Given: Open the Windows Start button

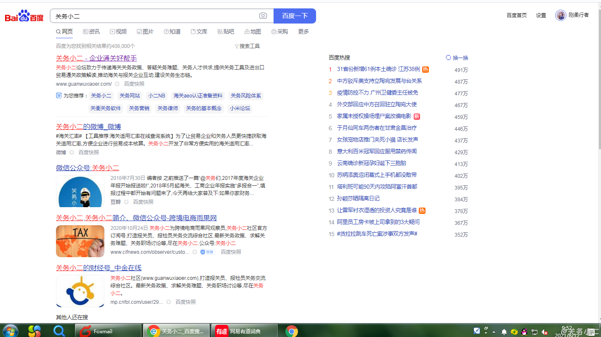Looking at the screenshot, I should pyautogui.click(x=10, y=331).
